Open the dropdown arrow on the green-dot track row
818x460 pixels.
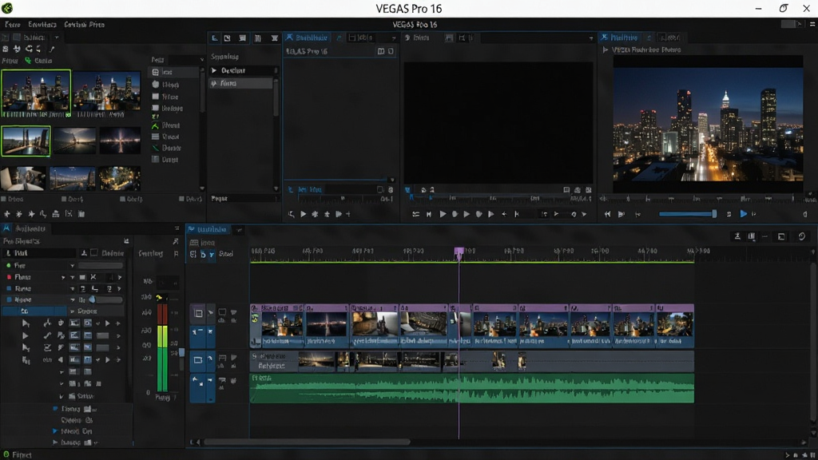pos(72,265)
